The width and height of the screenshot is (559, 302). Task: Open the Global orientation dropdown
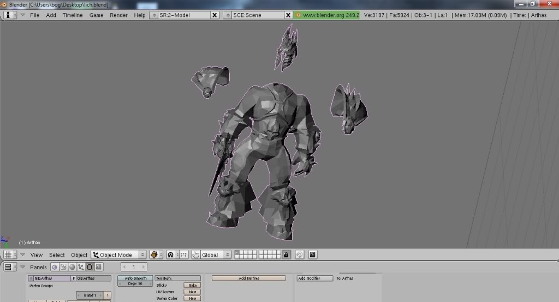click(216, 255)
